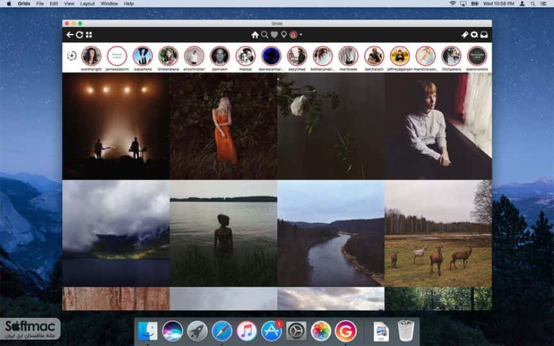
Task: Open kirstenalana's story
Action: click(x=168, y=56)
